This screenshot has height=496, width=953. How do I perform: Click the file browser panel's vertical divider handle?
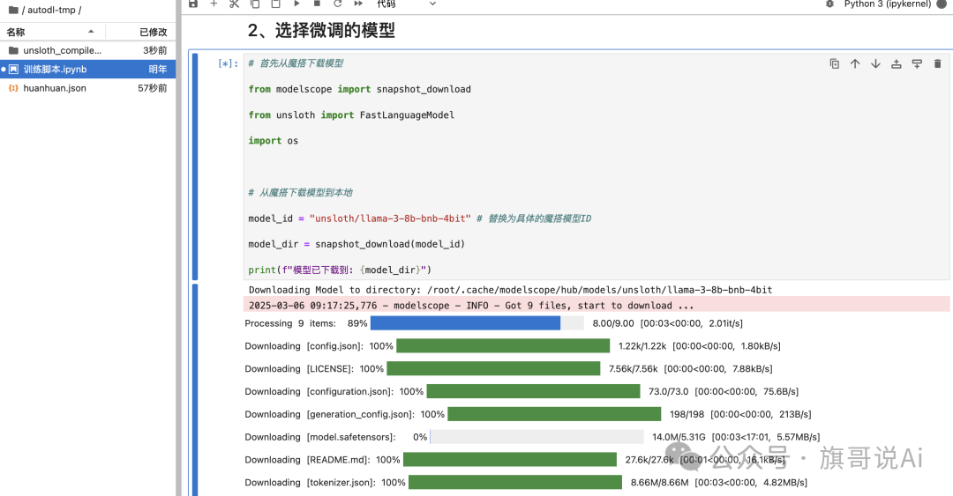coord(178,248)
